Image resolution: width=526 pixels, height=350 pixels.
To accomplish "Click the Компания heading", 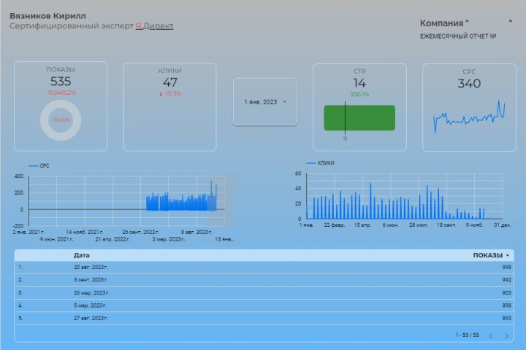I will tap(441, 23).
